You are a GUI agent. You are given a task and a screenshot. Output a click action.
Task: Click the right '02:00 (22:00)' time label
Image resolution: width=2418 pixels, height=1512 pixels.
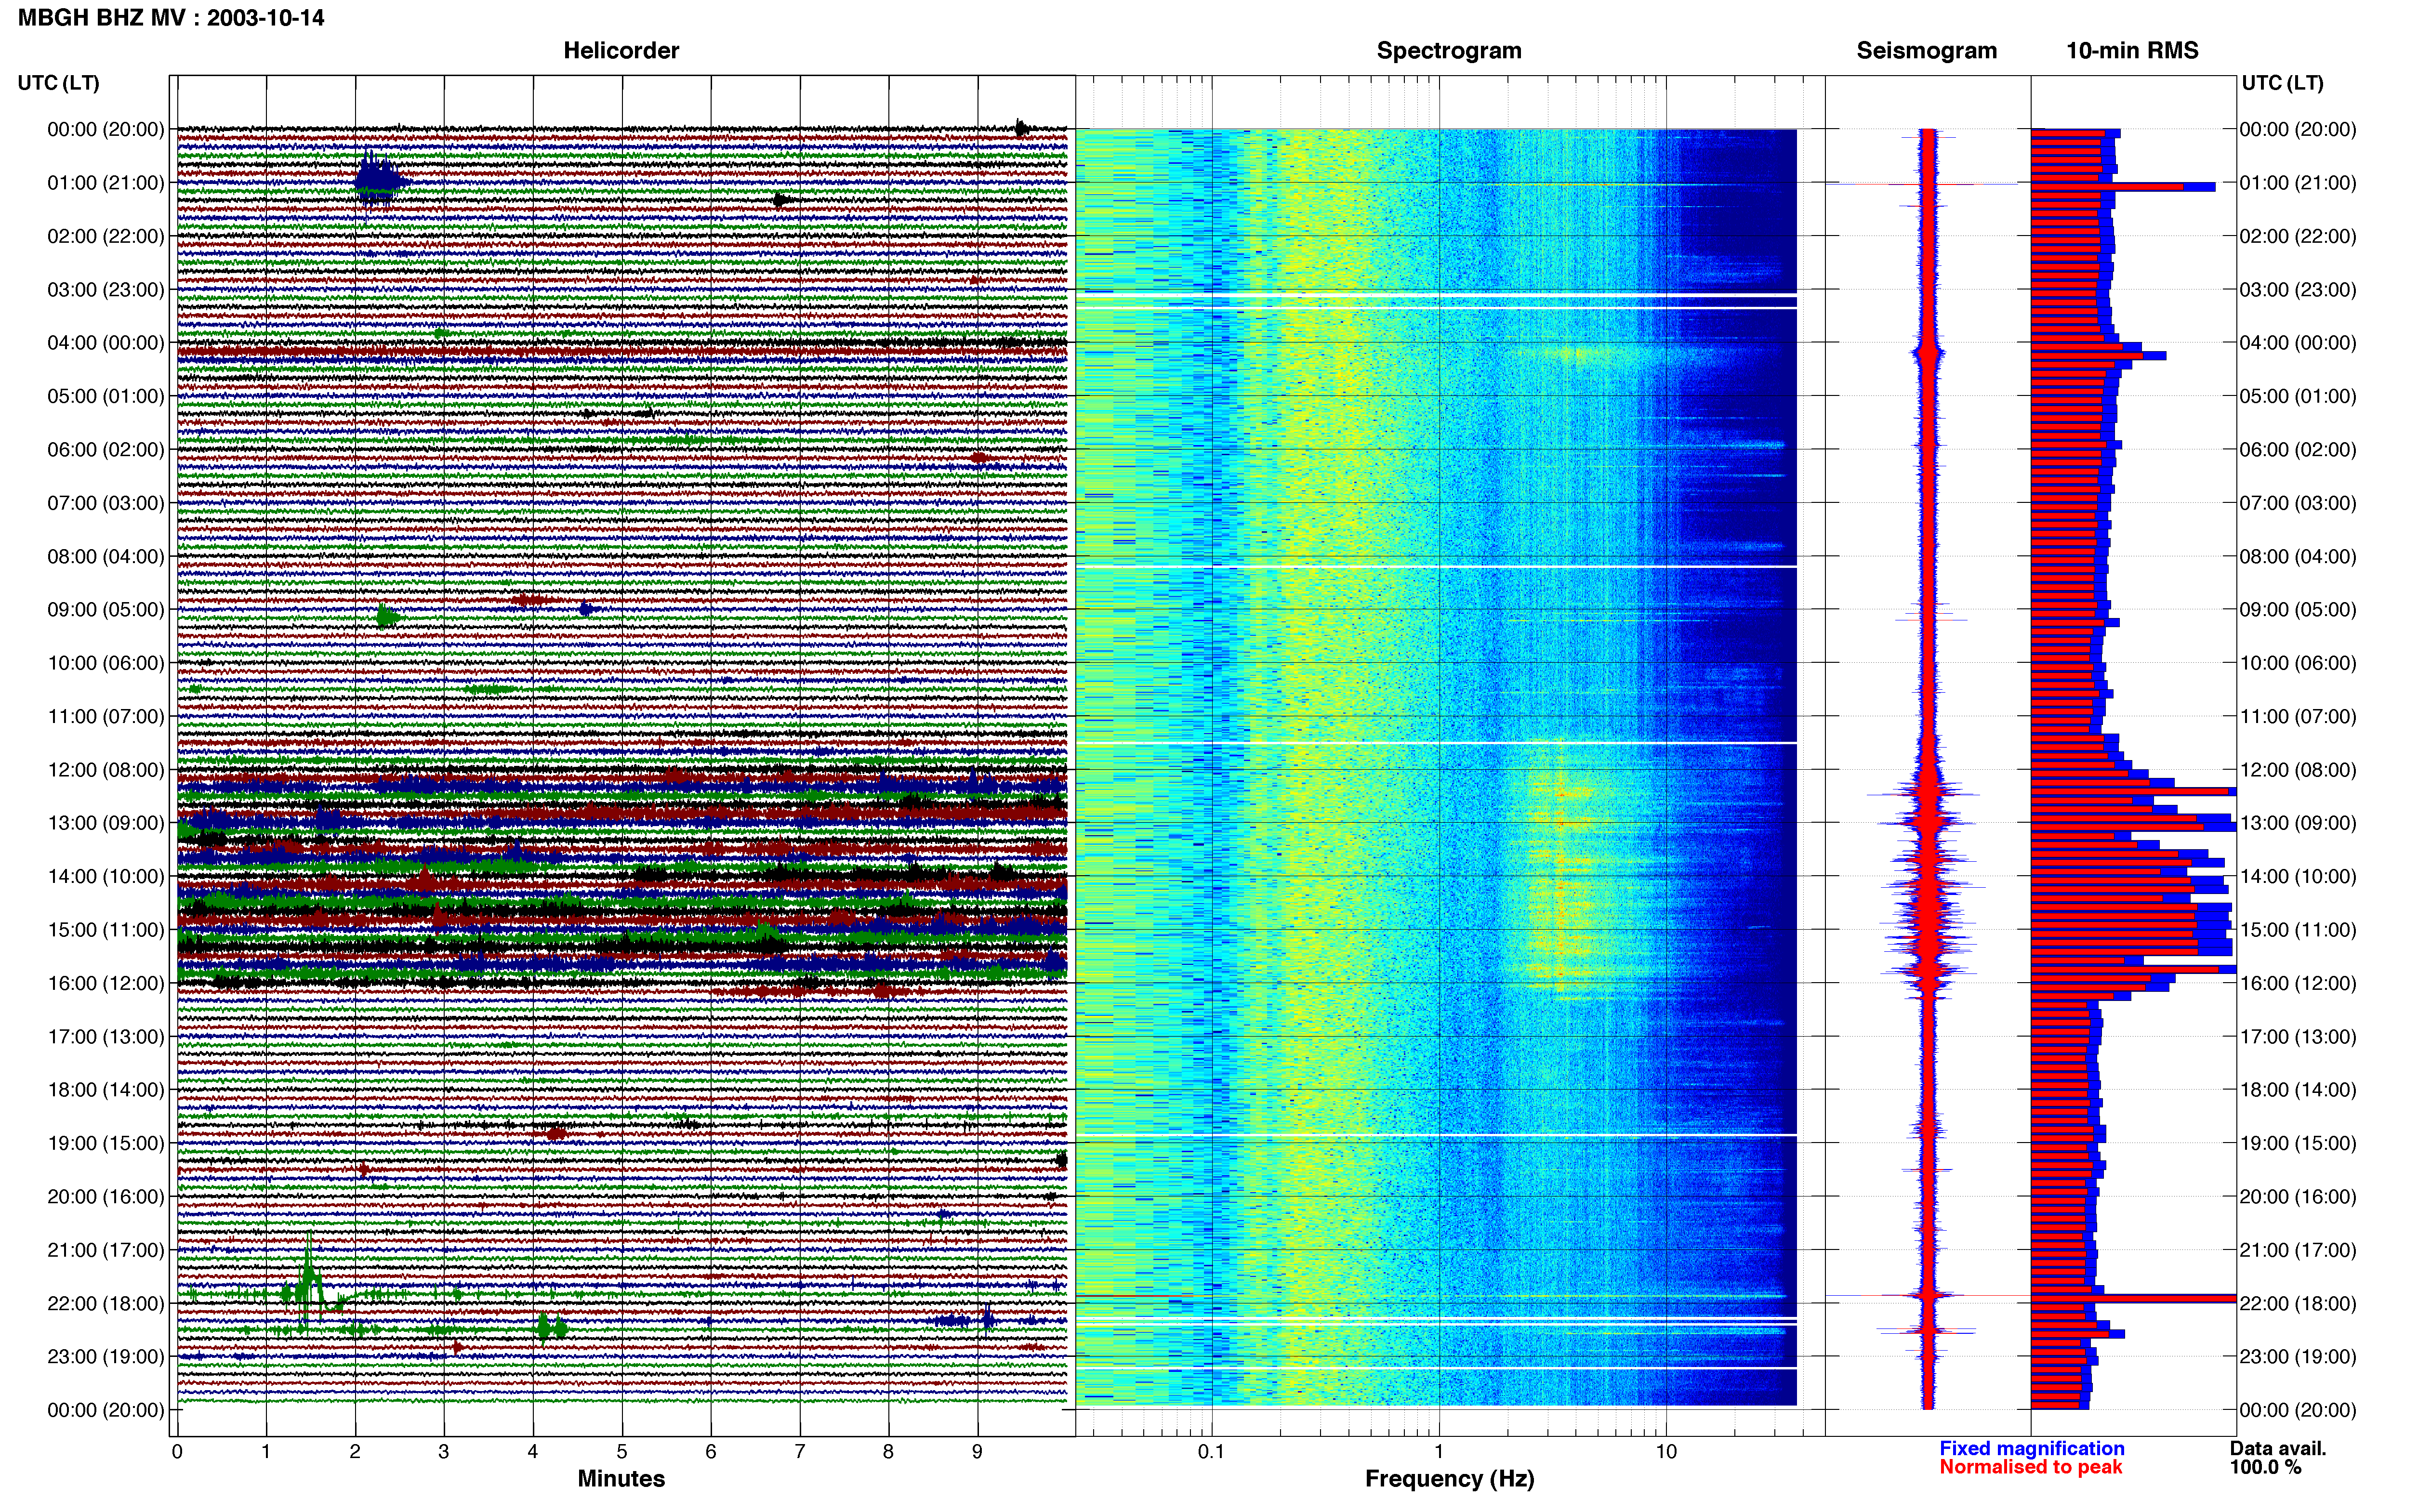(2298, 236)
